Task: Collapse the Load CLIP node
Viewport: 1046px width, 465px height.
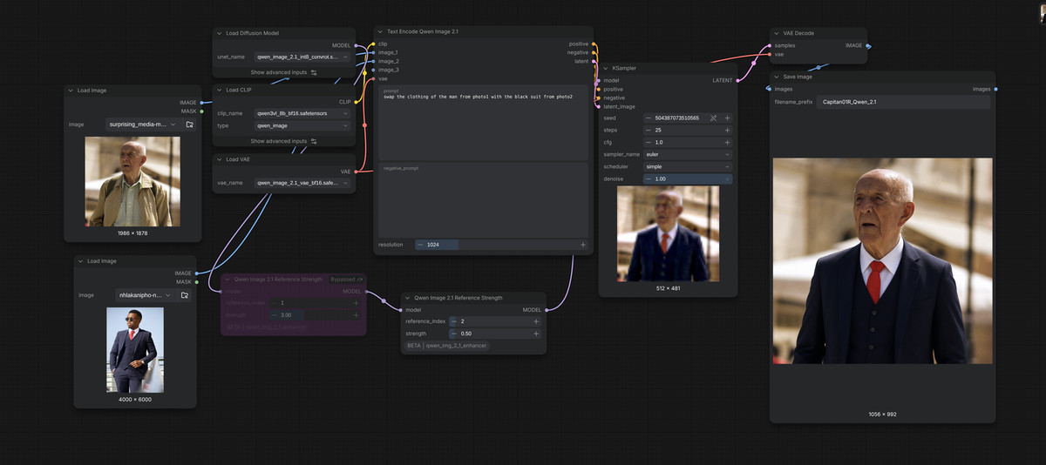Action: tap(219, 90)
